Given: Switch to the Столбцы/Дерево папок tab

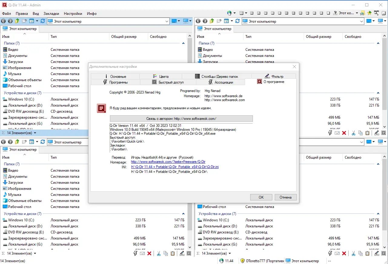Looking at the screenshot, I should (x=217, y=77).
